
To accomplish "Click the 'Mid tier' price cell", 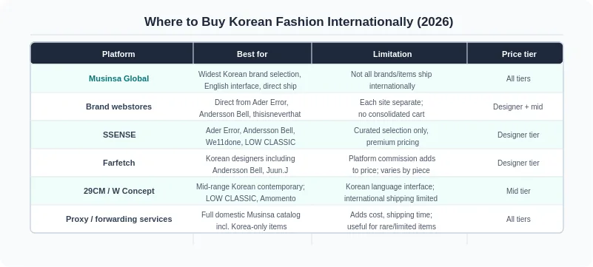I will (x=518, y=191).
